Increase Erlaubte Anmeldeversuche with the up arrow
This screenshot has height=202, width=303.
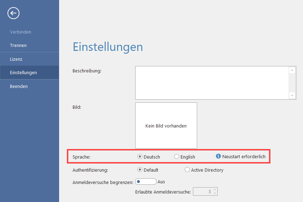pos(215,190)
